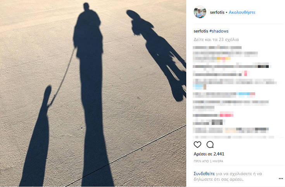This screenshot has width=285, height=187.
Task: Click the serfotis round profile avatar
Action: click(x=200, y=12)
